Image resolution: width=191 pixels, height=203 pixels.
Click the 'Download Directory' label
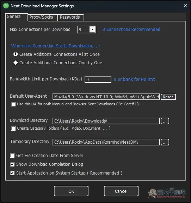point(29,120)
